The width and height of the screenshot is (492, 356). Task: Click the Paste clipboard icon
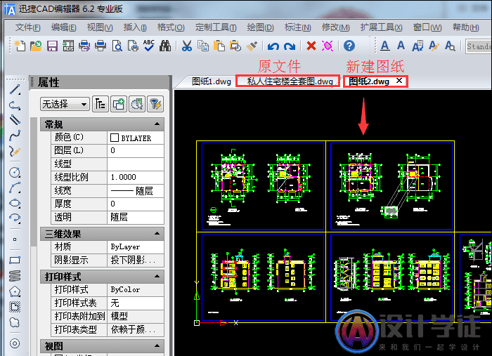click(219, 46)
